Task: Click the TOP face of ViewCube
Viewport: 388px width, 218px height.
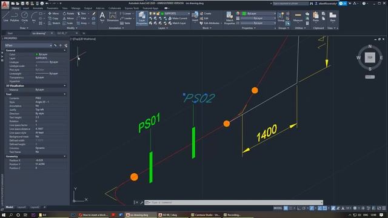Action: pos(370,58)
